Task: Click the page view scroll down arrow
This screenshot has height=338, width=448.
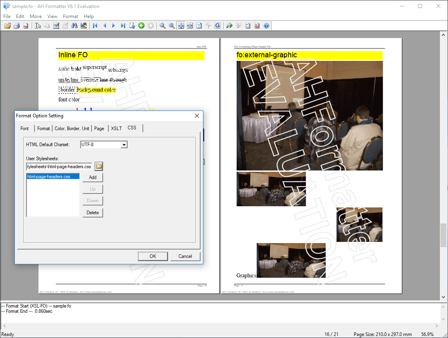Action: [444, 297]
